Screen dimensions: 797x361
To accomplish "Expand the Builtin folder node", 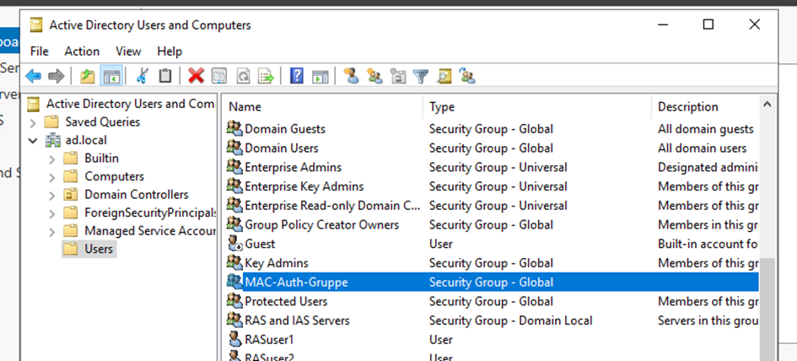I will 52,159.
